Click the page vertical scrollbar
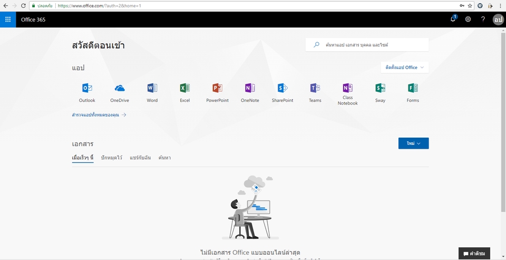506x260 pixels. point(503,122)
